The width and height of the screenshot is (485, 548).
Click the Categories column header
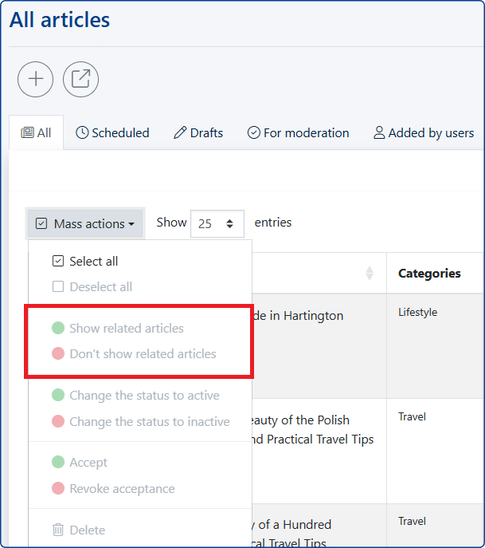tap(429, 273)
